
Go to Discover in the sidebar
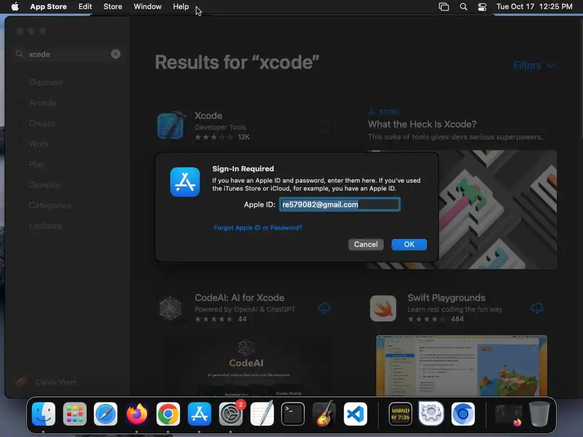coord(46,83)
